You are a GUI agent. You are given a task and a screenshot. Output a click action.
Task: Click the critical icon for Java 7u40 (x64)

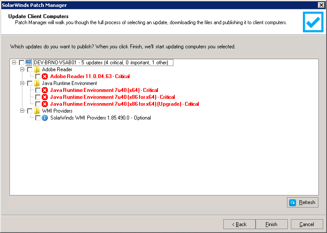pos(45,90)
